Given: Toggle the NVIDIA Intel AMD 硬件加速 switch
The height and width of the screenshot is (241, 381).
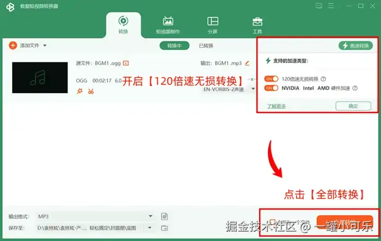Looking at the screenshot, I should point(271,88).
